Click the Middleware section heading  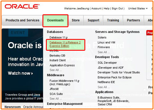click(x=56, y=75)
